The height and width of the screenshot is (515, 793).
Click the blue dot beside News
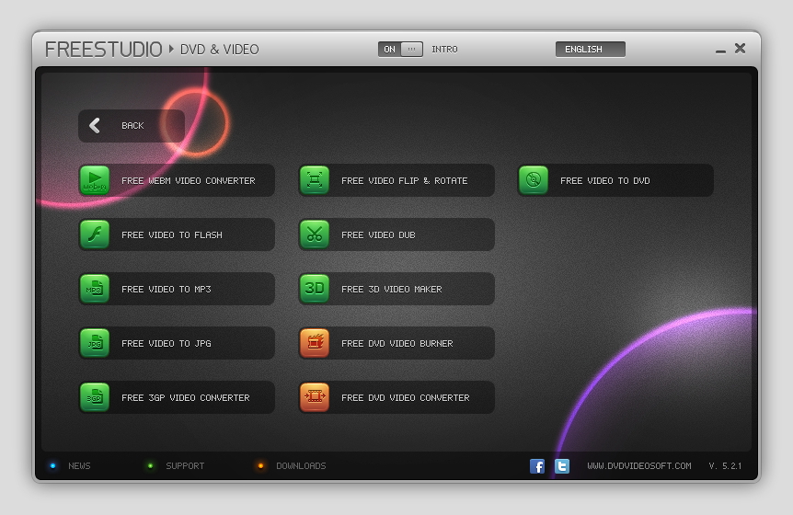coord(52,466)
